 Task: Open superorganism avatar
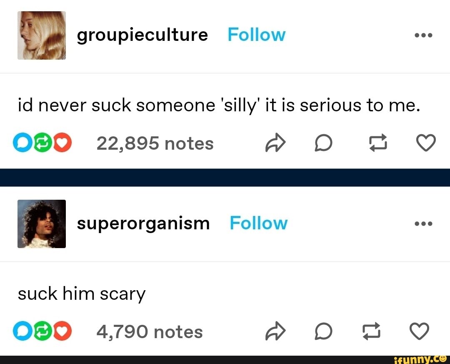point(42,224)
